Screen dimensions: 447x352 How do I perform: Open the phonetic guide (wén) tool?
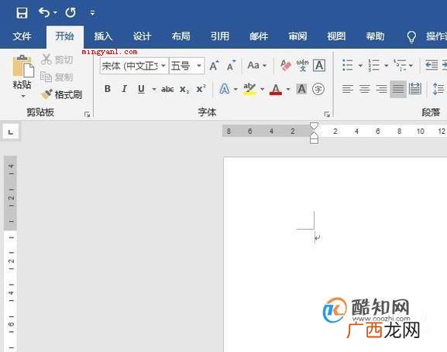[x=302, y=66]
